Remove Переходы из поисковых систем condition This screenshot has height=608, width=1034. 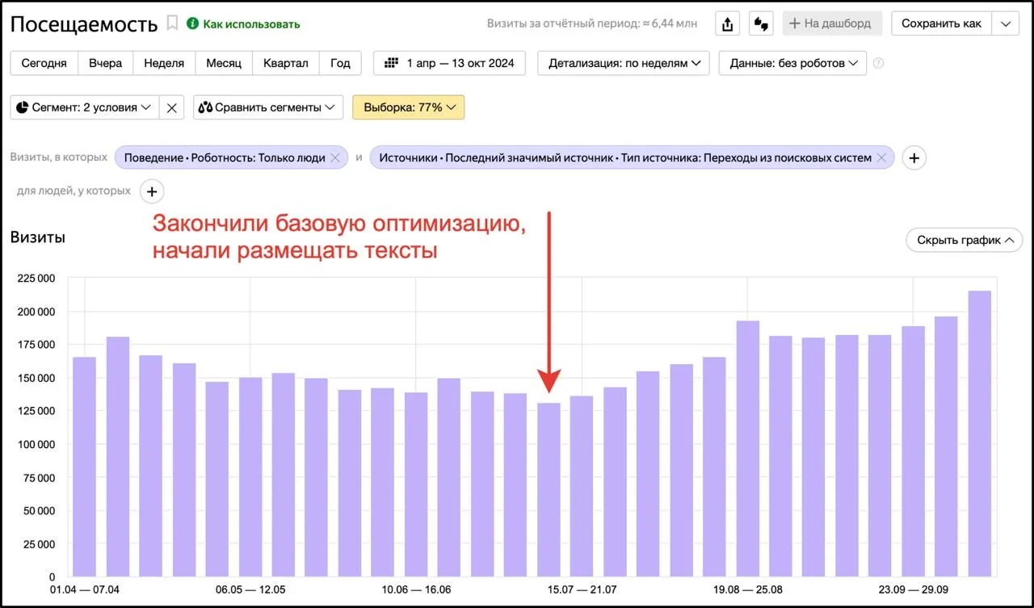click(x=882, y=157)
